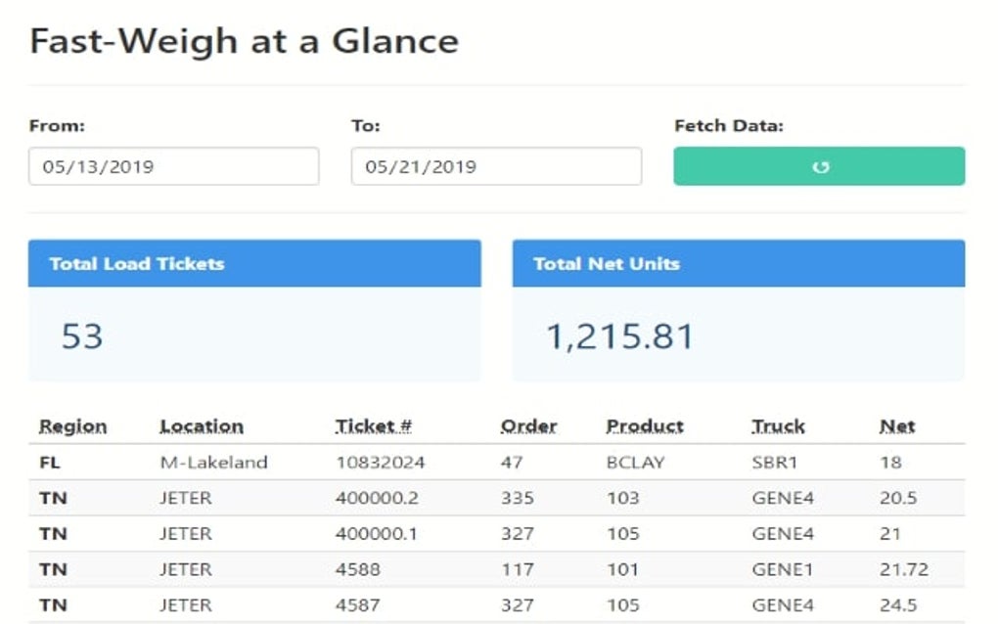998x624 pixels.
Task: Select the From date input field
Action: pos(173,165)
